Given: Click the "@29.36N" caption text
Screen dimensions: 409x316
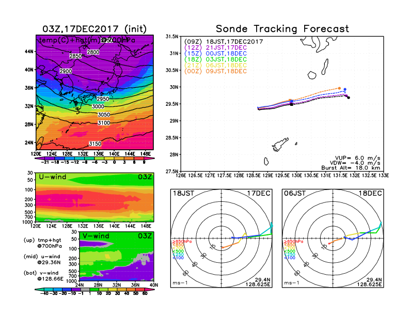Looking at the screenshot, I should tap(49, 262).
